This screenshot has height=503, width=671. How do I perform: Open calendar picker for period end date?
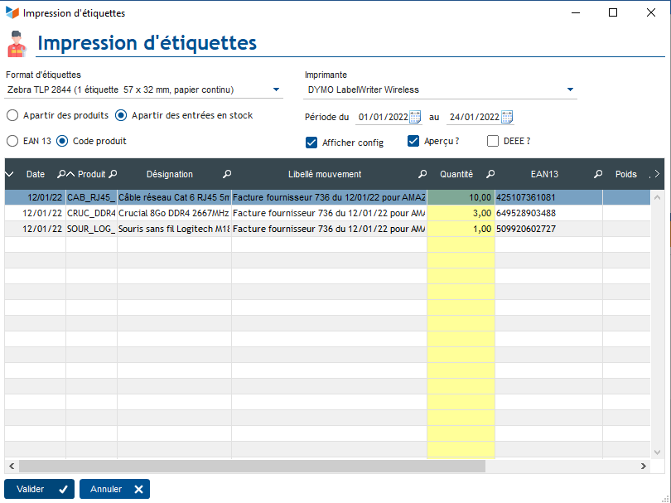pyautogui.click(x=507, y=117)
